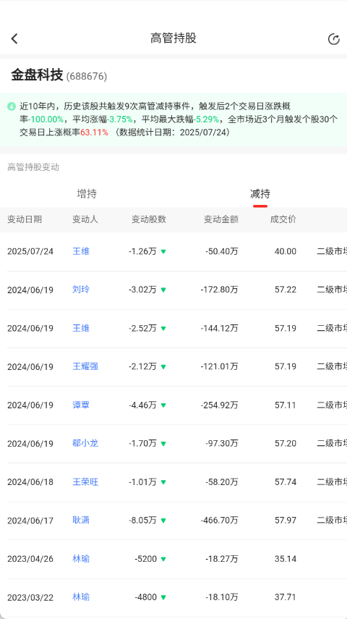
Task: Click the 变动人 column header
Action: 85,219
